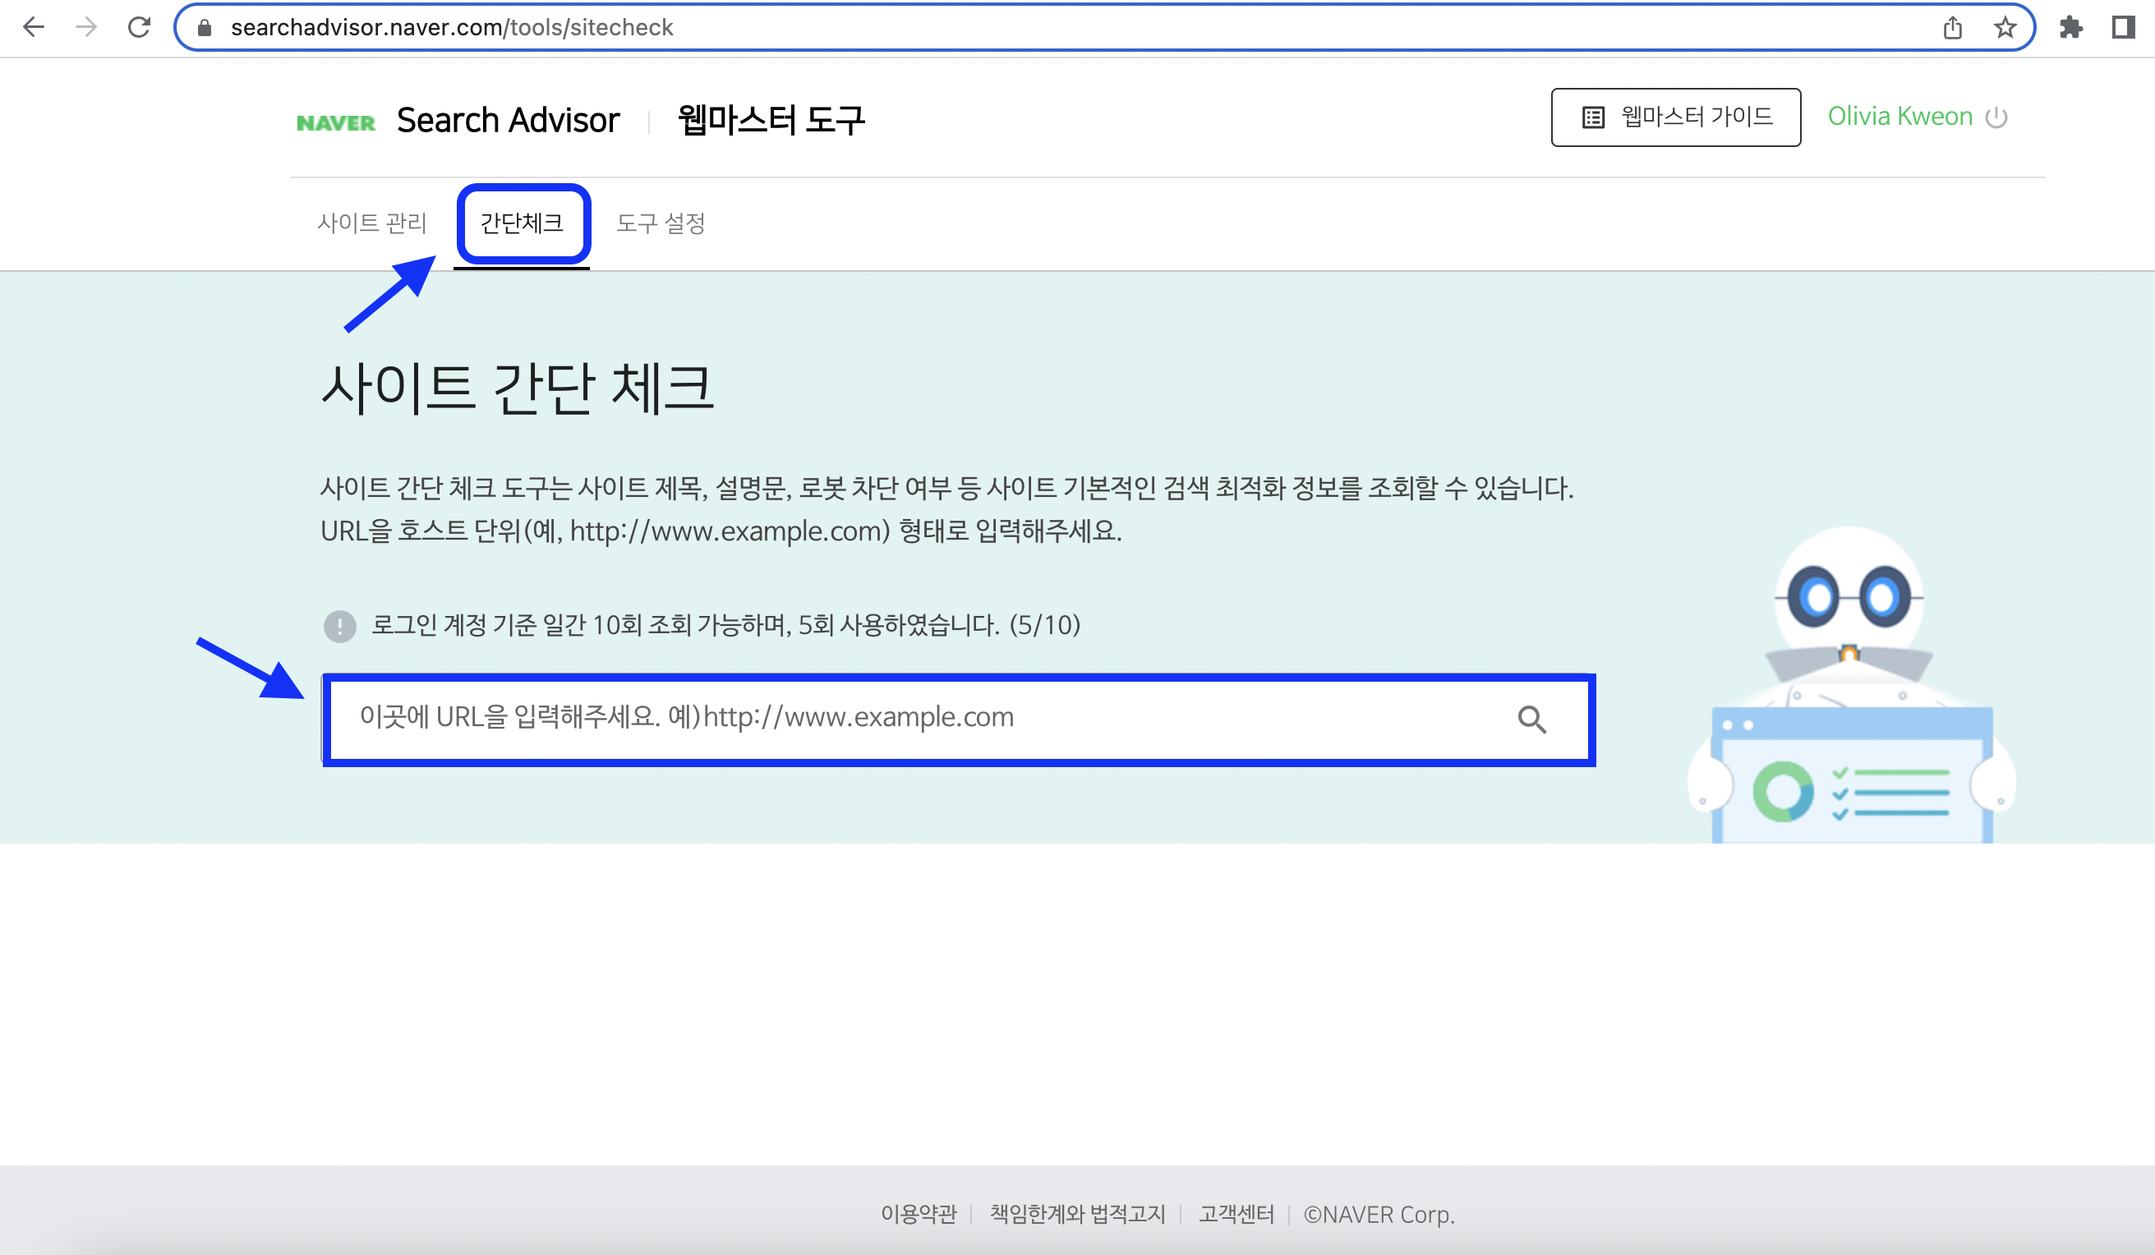Click ©NAVER Corp. footer link
2155x1255 pixels.
coord(1379,1214)
